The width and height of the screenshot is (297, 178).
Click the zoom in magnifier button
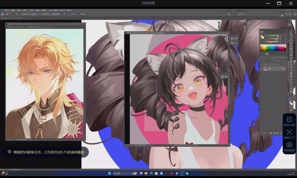point(13,14)
